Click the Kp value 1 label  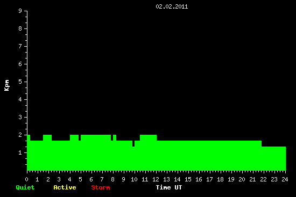(20, 152)
